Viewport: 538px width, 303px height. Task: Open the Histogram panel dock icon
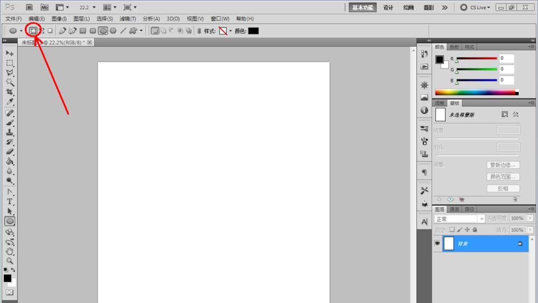pos(424,98)
